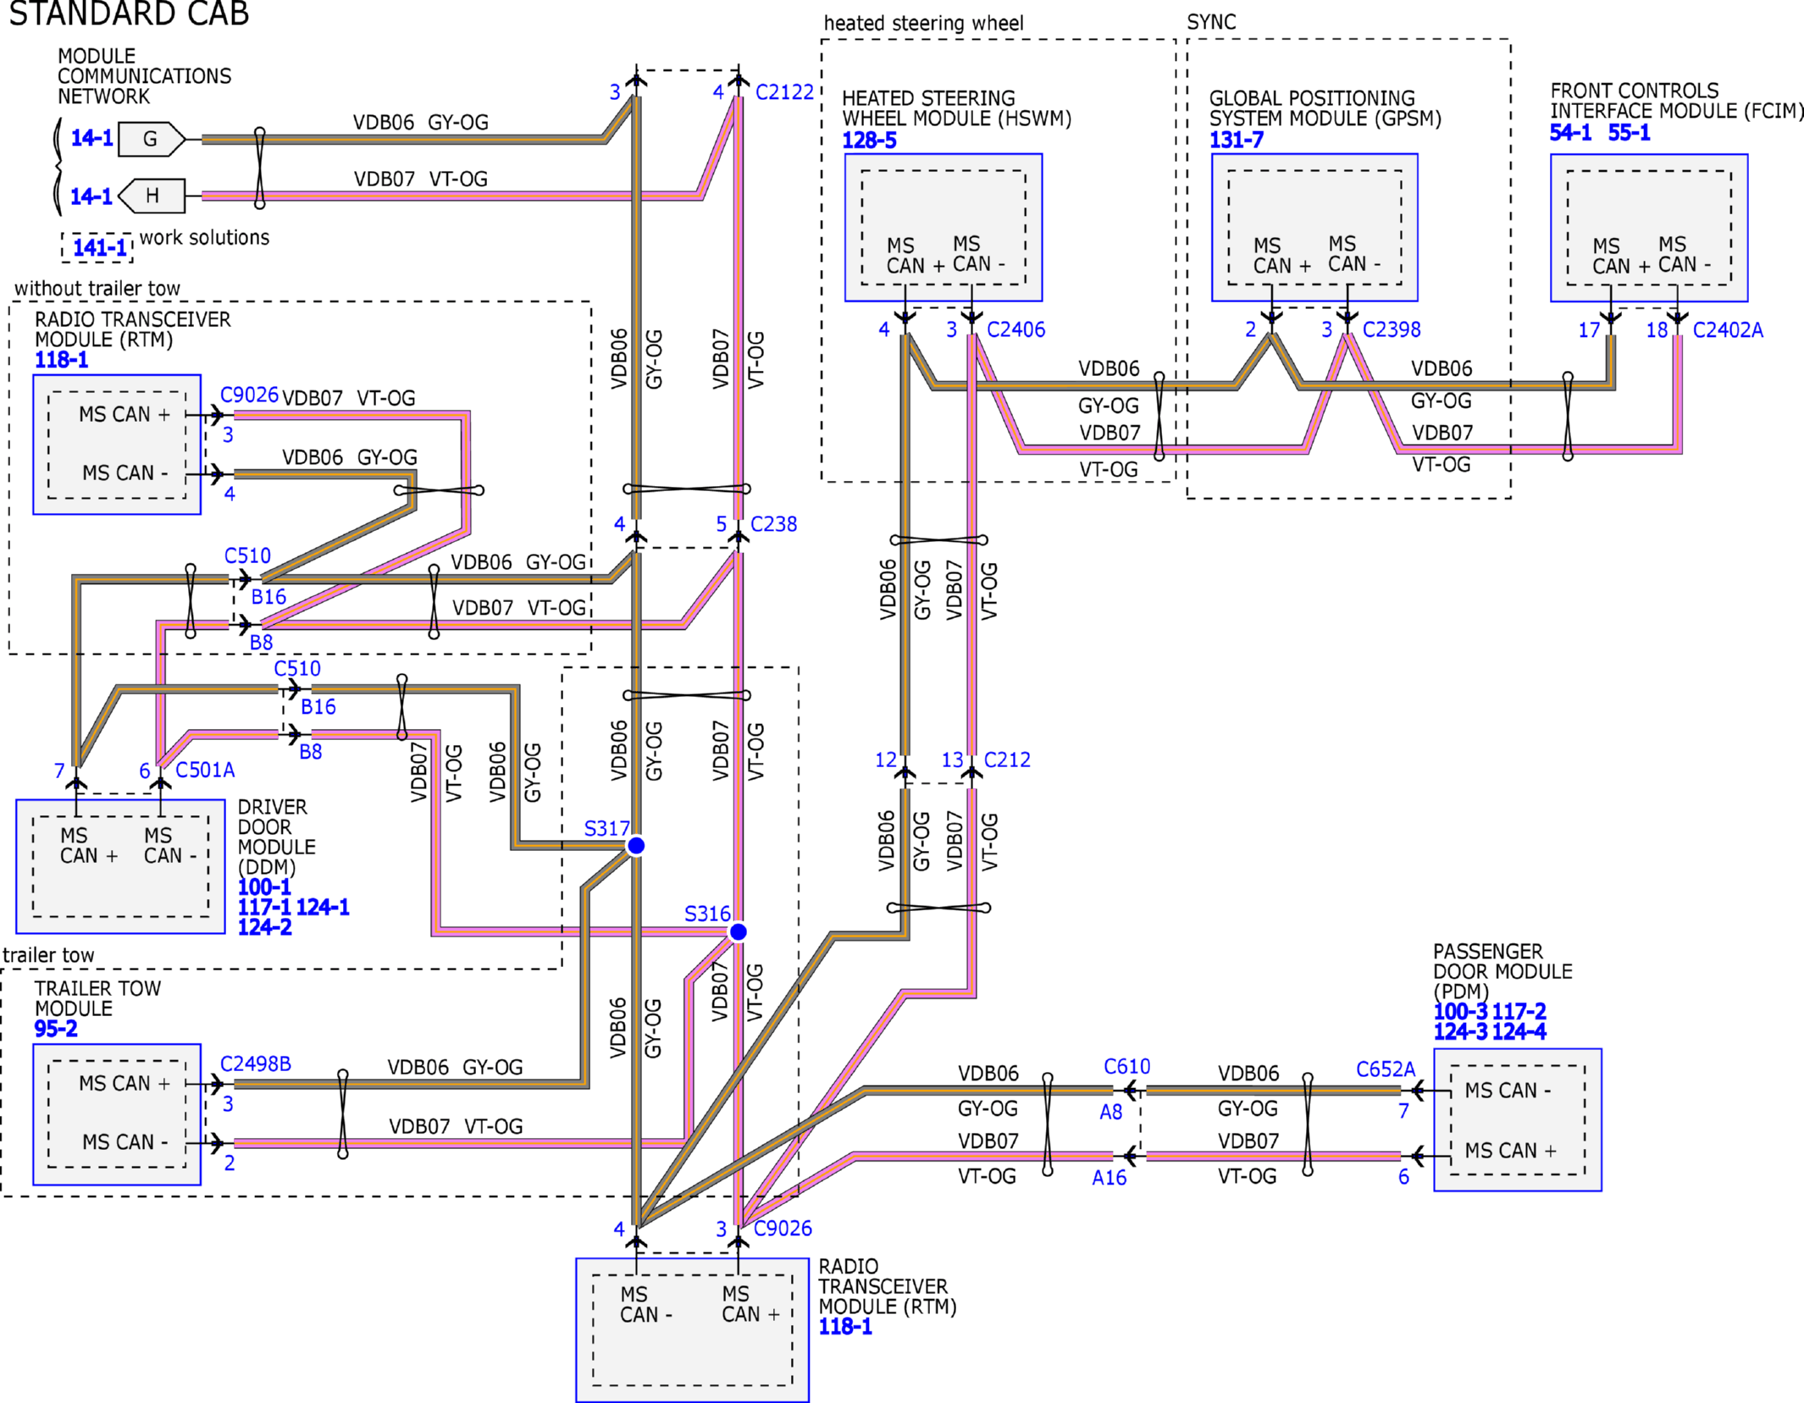This screenshot has width=1804, height=1403.
Task: Open page reference 128-5 link
Action: click(x=869, y=141)
